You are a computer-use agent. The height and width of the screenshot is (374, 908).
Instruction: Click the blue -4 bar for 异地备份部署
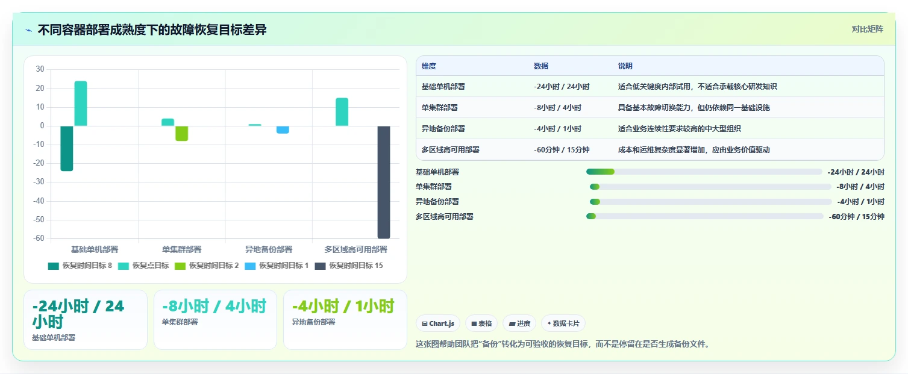click(x=283, y=129)
